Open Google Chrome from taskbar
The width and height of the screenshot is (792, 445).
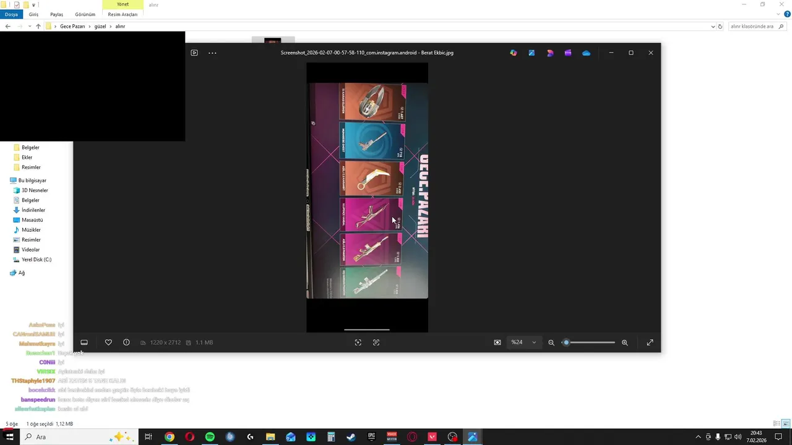[170, 437]
